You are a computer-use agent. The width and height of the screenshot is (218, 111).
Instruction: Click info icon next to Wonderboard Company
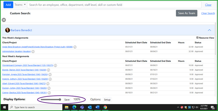pyautogui.click(x=55, y=65)
